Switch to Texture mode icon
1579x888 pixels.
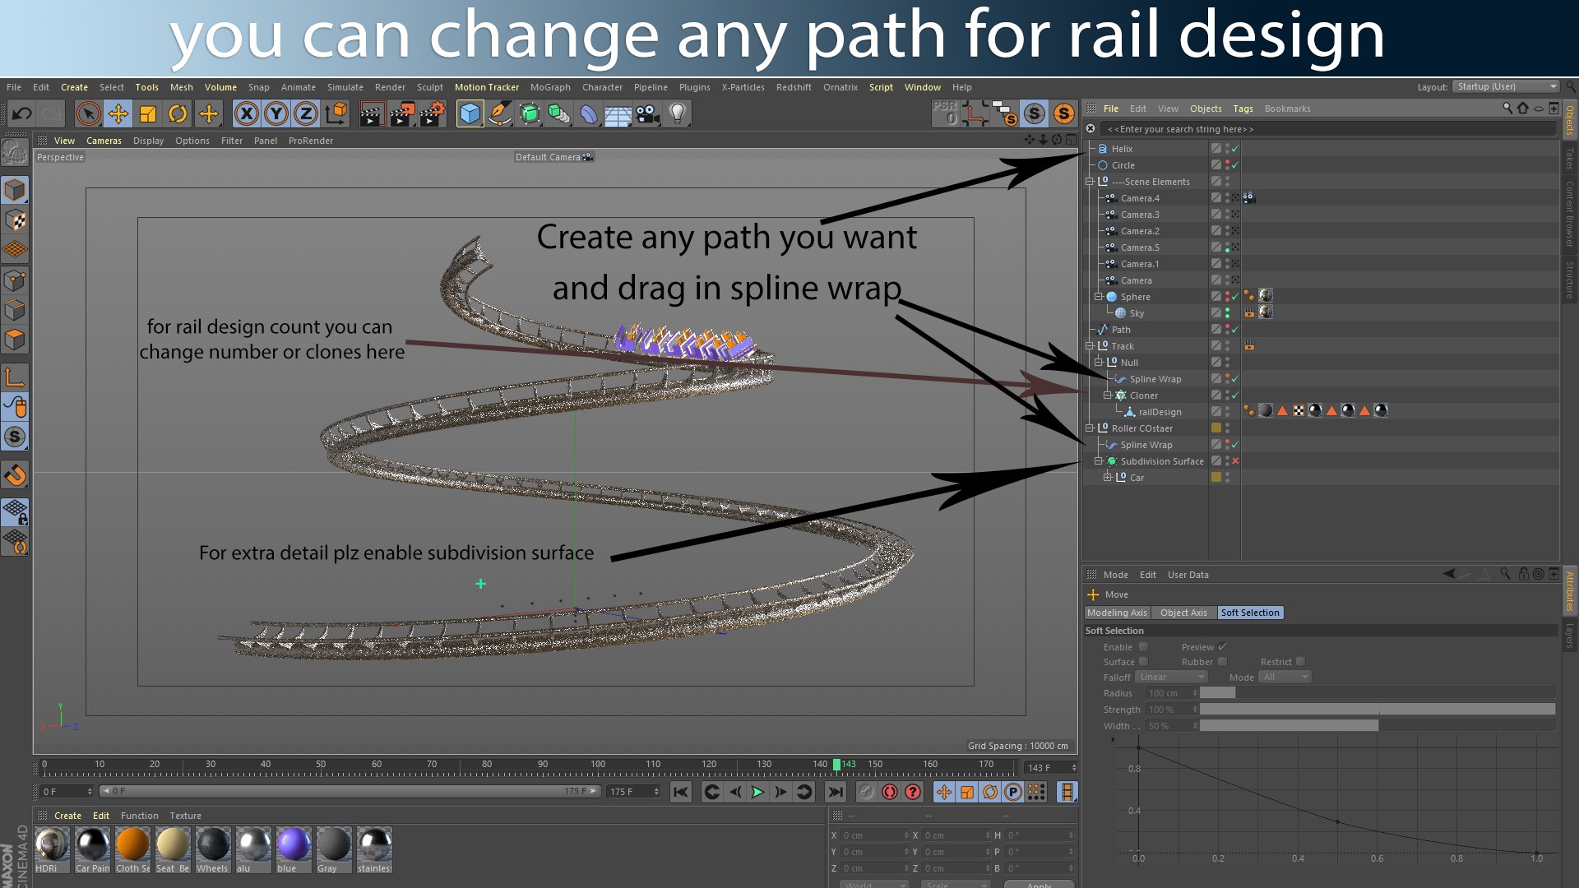click(x=15, y=220)
